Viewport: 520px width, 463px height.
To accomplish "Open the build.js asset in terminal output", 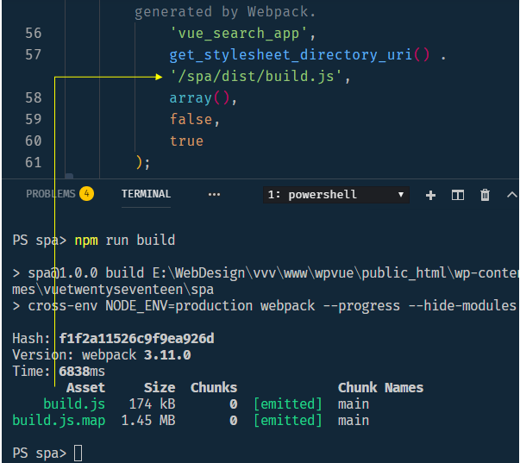I will 74,404.
